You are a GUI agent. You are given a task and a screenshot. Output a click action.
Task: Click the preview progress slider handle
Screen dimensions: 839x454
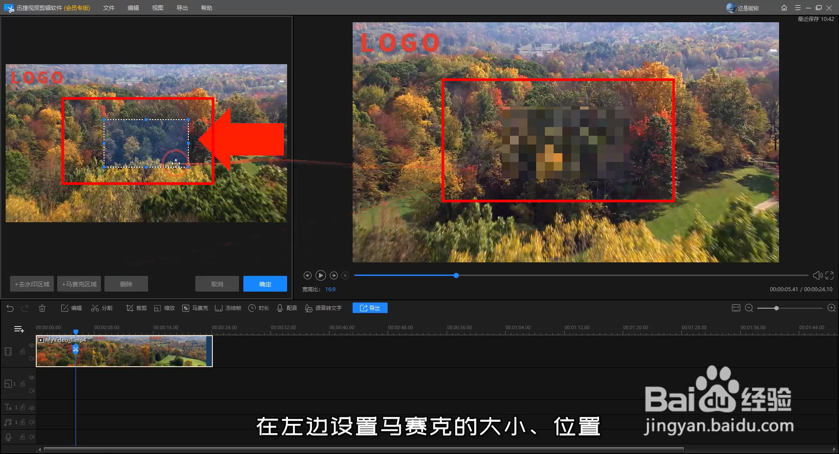point(456,275)
